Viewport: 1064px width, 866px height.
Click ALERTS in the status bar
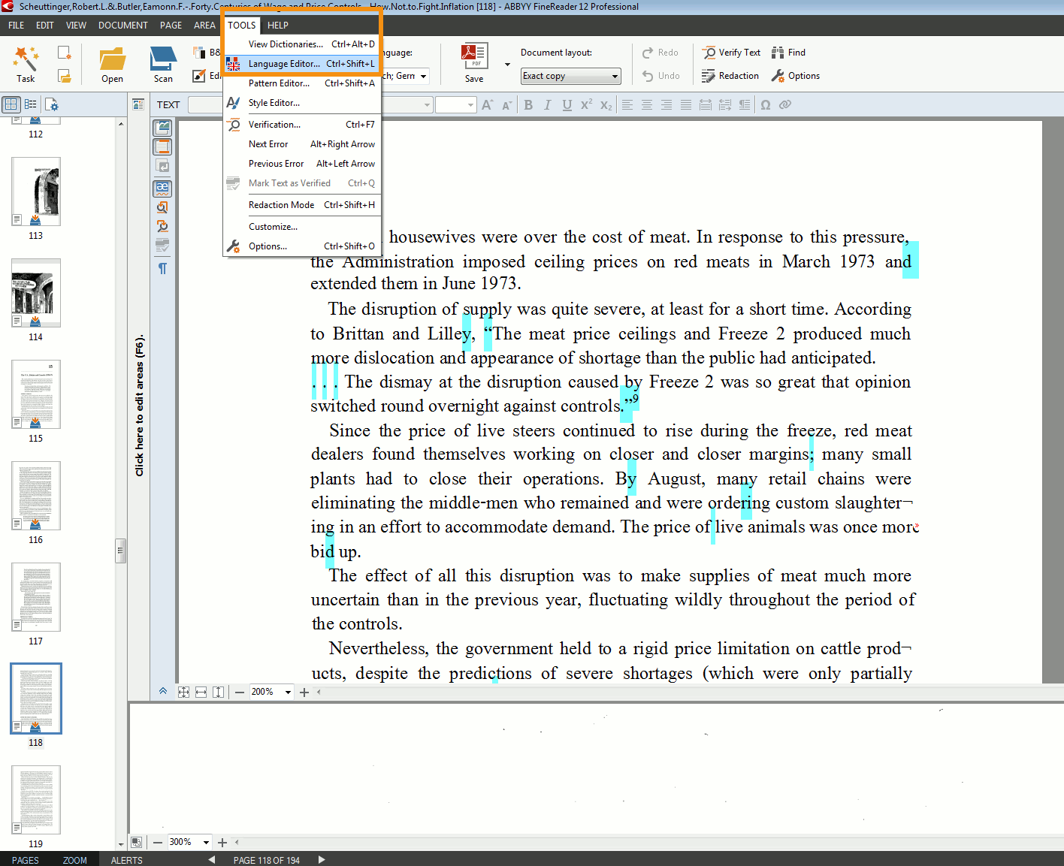(126, 860)
